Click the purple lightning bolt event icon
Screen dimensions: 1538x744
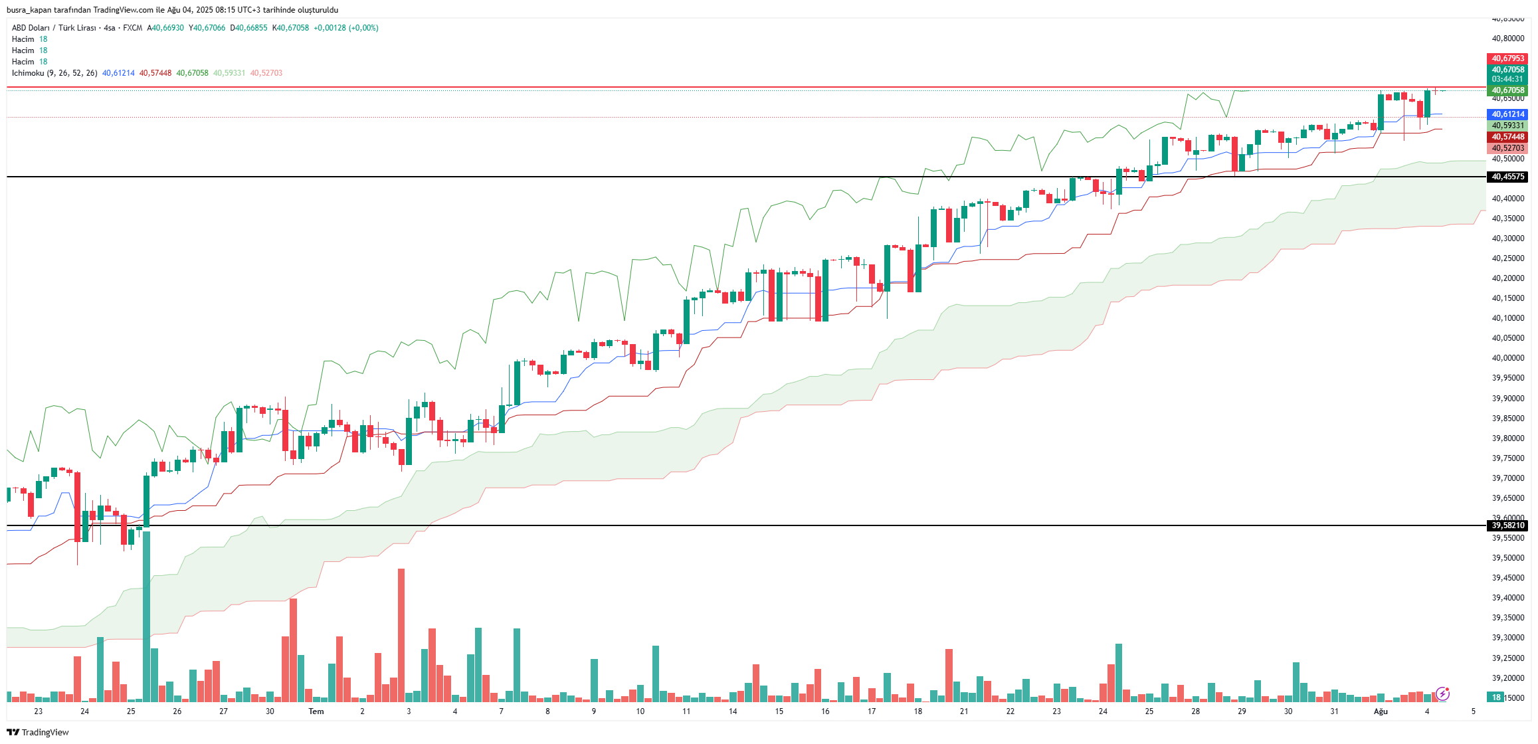pyautogui.click(x=1442, y=694)
